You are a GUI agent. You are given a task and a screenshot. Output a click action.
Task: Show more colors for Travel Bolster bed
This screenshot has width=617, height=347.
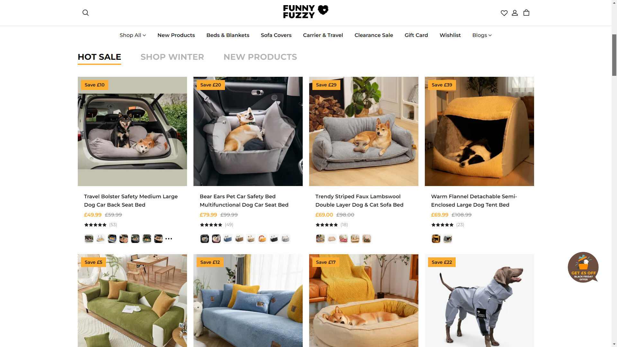tap(169, 239)
